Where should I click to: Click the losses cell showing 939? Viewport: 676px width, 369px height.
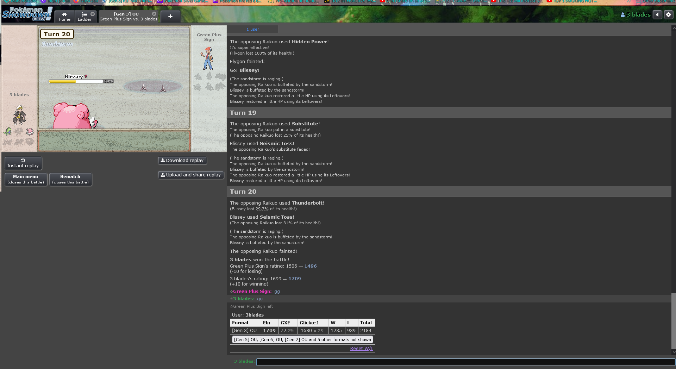click(351, 331)
